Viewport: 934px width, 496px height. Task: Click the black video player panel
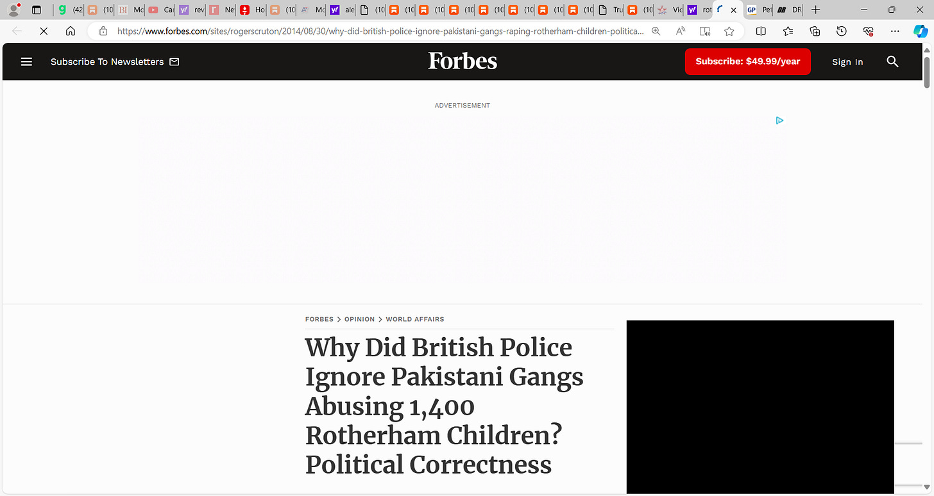tap(760, 407)
